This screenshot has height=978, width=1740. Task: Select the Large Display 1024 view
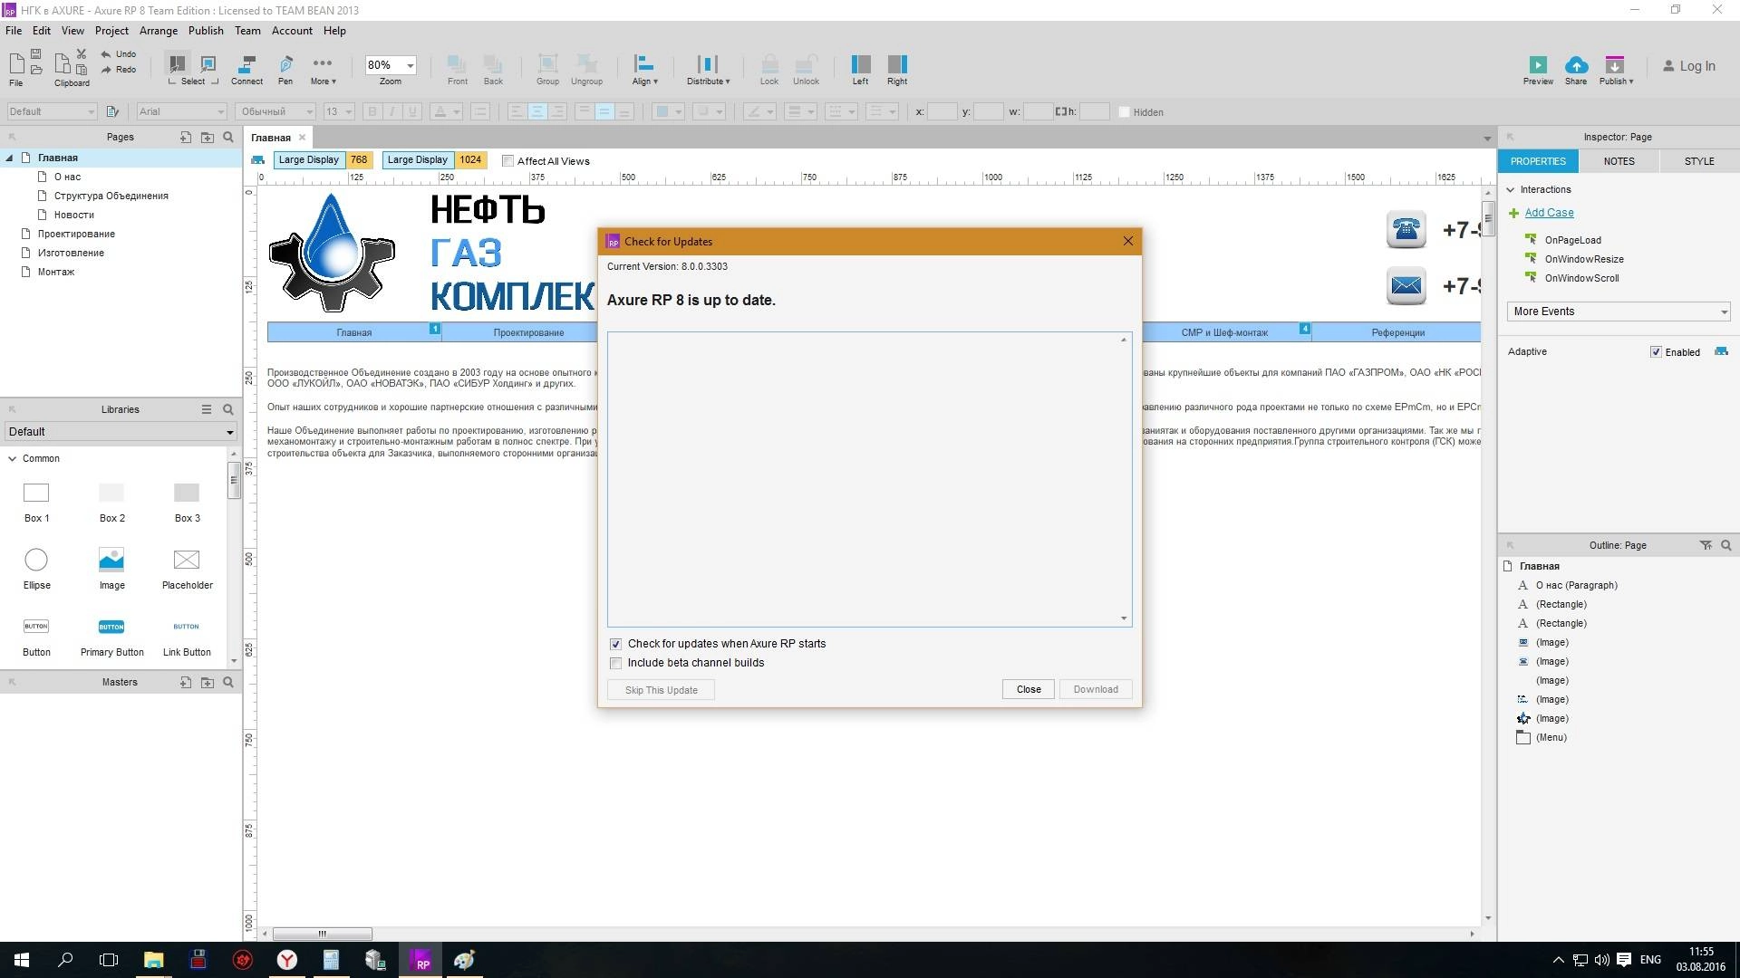point(434,159)
